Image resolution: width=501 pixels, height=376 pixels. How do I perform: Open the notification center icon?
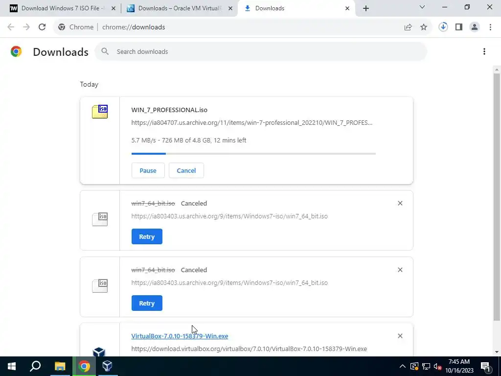485,366
